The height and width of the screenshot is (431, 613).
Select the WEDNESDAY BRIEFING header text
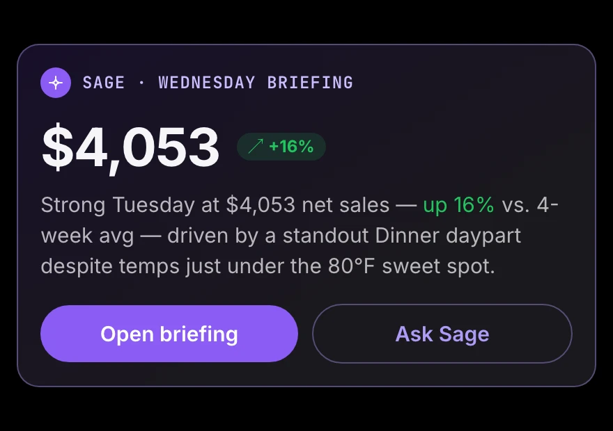tap(256, 83)
